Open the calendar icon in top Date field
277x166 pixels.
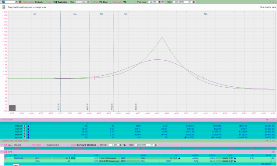click(x=190, y=2)
